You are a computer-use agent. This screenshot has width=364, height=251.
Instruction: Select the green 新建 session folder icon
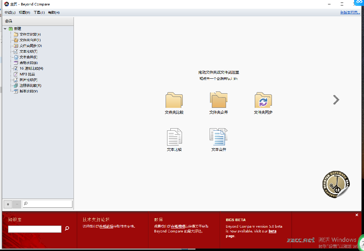[x=11, y=28]
